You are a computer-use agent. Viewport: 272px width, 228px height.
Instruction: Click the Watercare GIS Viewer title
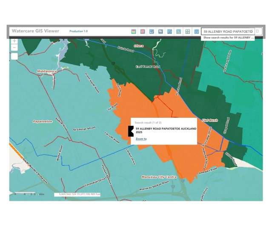click(35, 31)
